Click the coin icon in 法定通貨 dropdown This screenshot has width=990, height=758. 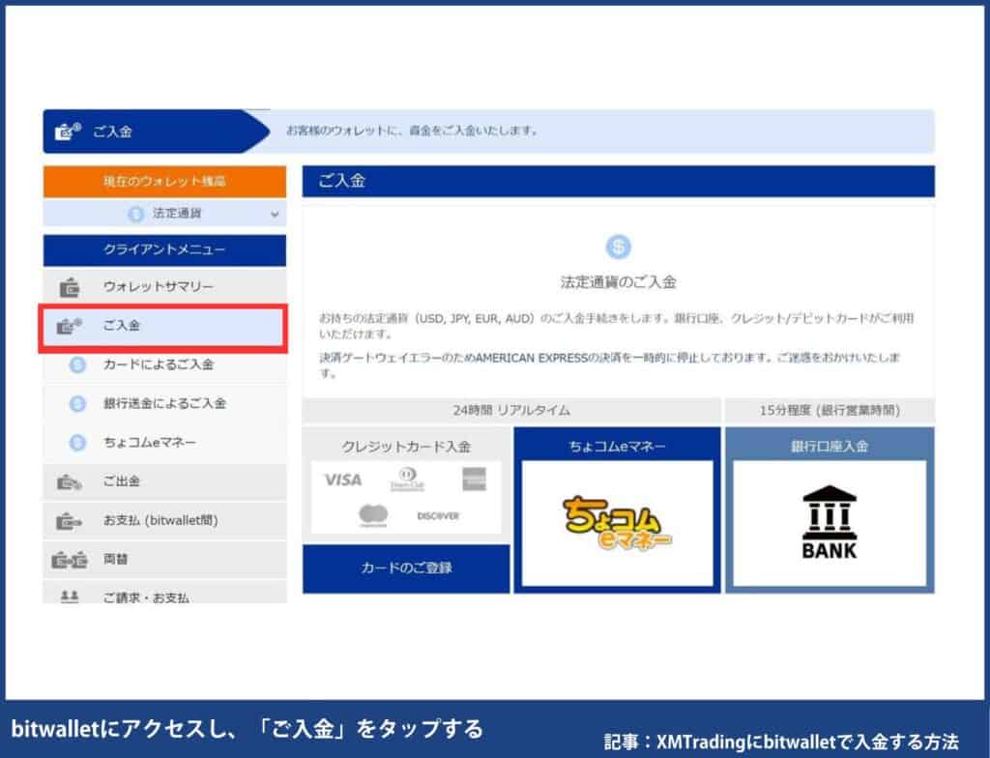pyautogui.click(x=135, y=214)
